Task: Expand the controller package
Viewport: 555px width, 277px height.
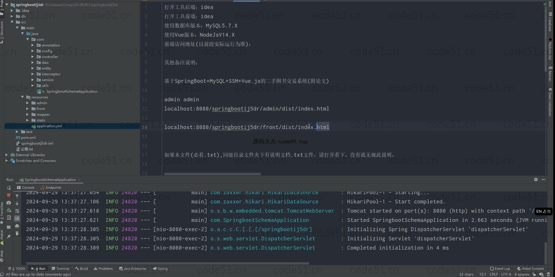Action: [33, 57]
